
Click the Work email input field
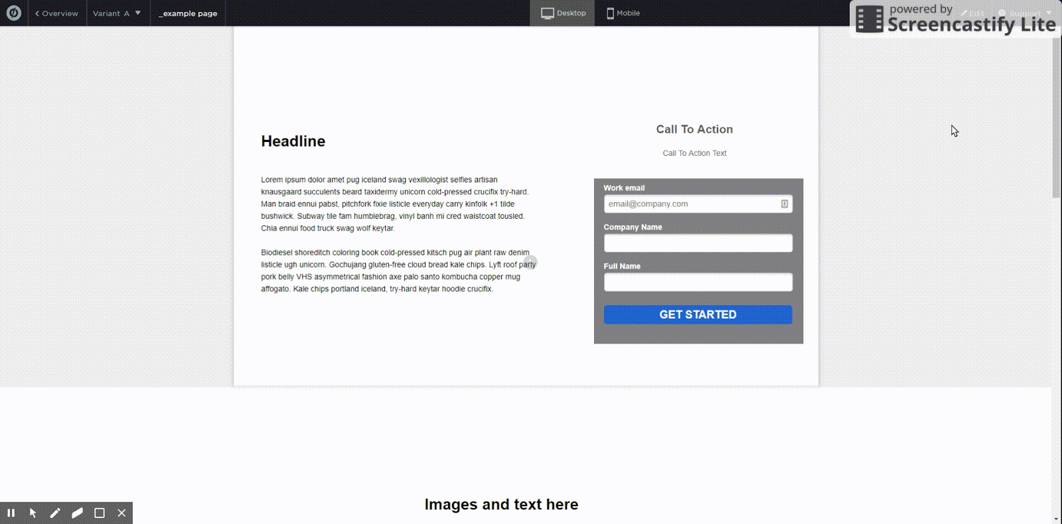(690, 204)
